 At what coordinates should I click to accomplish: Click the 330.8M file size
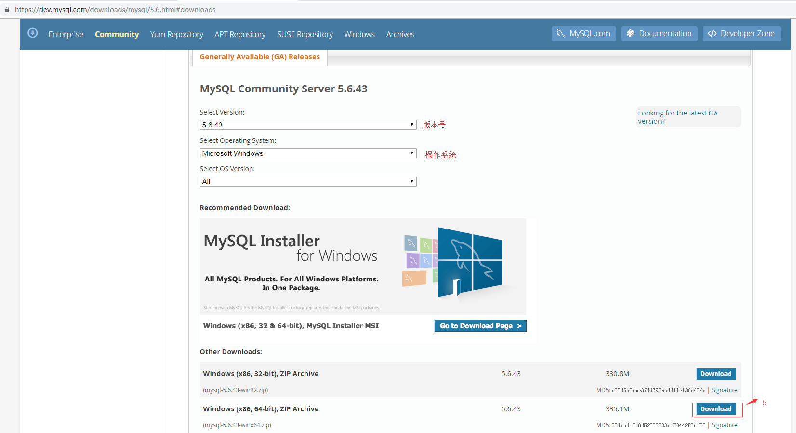(x=617, y=374)
